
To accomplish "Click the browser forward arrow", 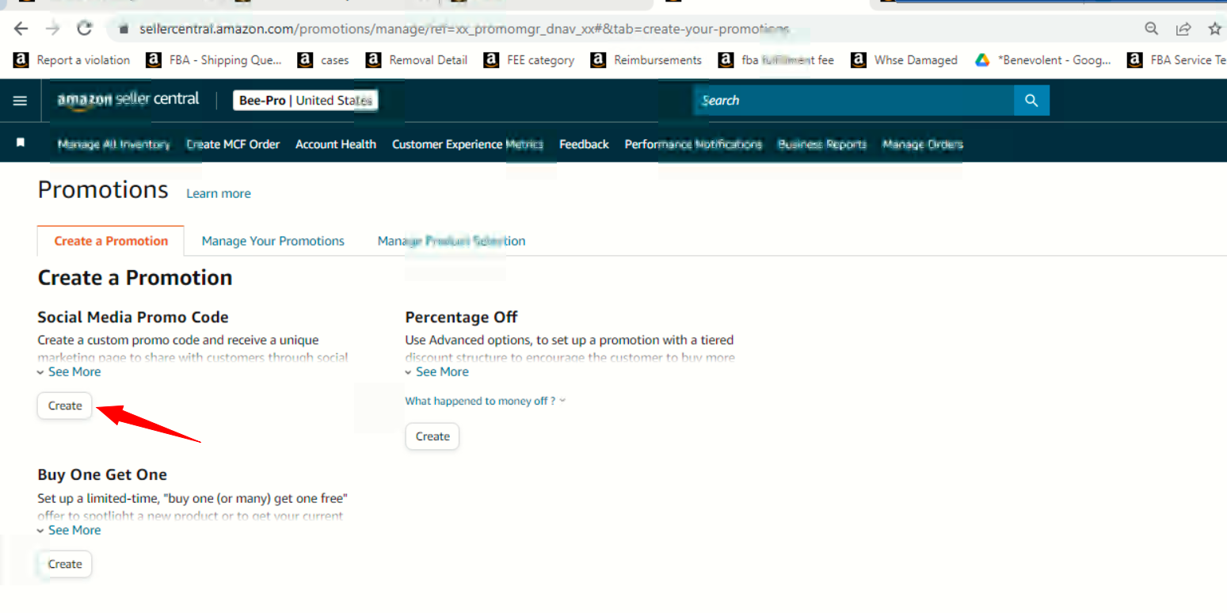I will tap(52, 29).
